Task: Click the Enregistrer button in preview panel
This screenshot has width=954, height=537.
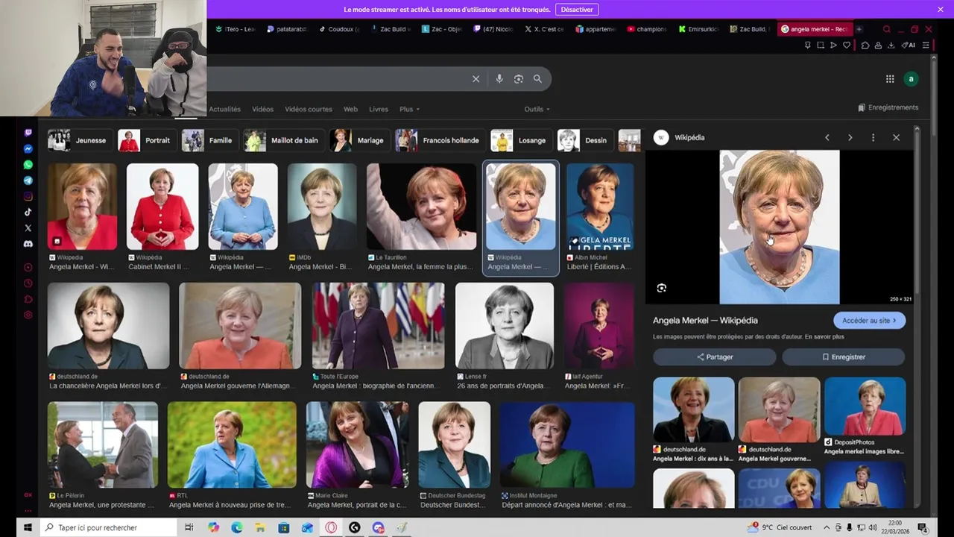Action: 844,357
